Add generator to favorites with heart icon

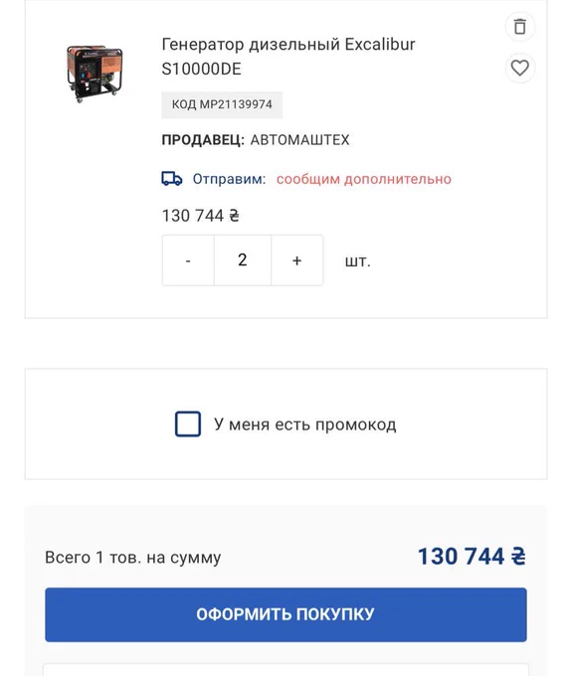pos(519,68)
